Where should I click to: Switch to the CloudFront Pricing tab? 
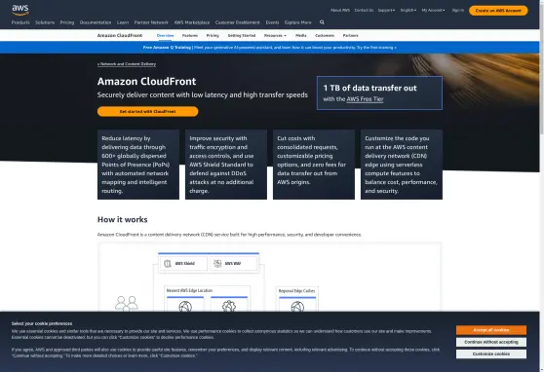pos(213,35)
